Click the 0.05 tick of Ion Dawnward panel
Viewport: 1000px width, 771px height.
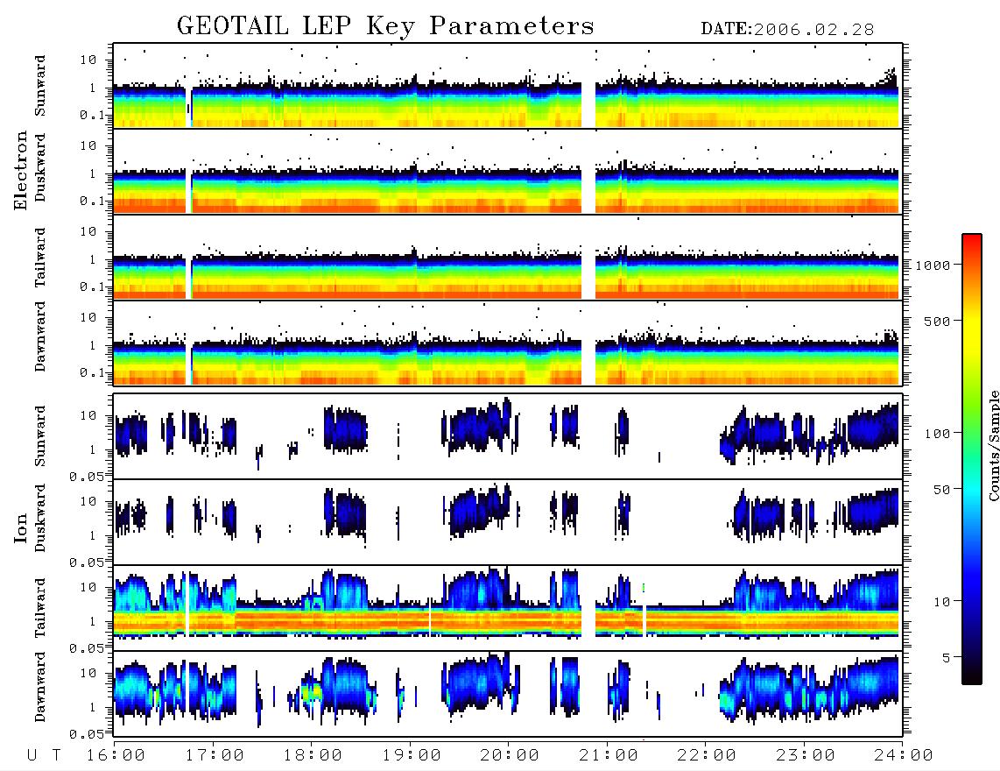click(86, 734)
